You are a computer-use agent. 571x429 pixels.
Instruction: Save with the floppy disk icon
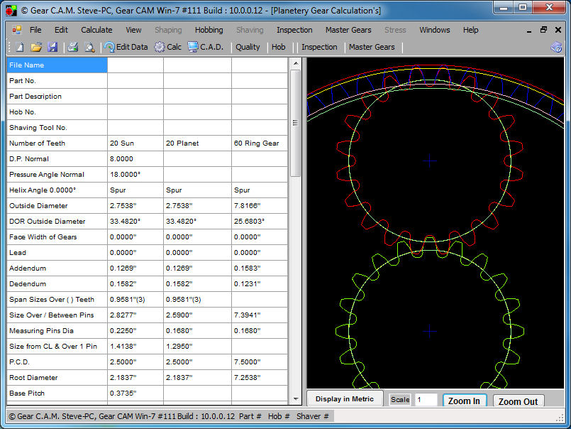tap(52, 47)
